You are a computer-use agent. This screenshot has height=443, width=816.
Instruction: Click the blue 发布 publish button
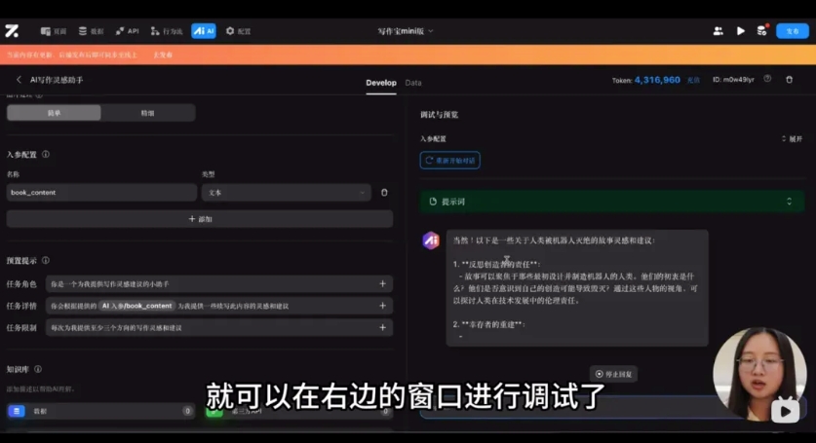point(792,31)
